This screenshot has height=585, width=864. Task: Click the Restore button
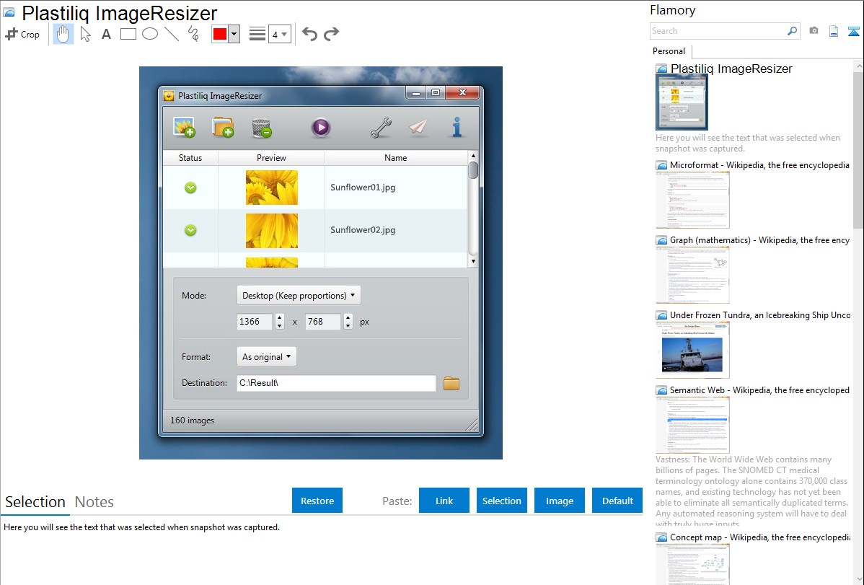click(x=317, y=501)
